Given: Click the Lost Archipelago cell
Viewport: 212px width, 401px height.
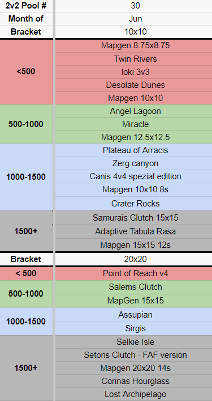Looking at the screenshot, I should pyautogui.click(x=133, y=394).
